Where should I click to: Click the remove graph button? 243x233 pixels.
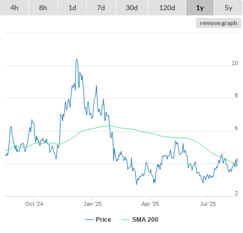218,23
